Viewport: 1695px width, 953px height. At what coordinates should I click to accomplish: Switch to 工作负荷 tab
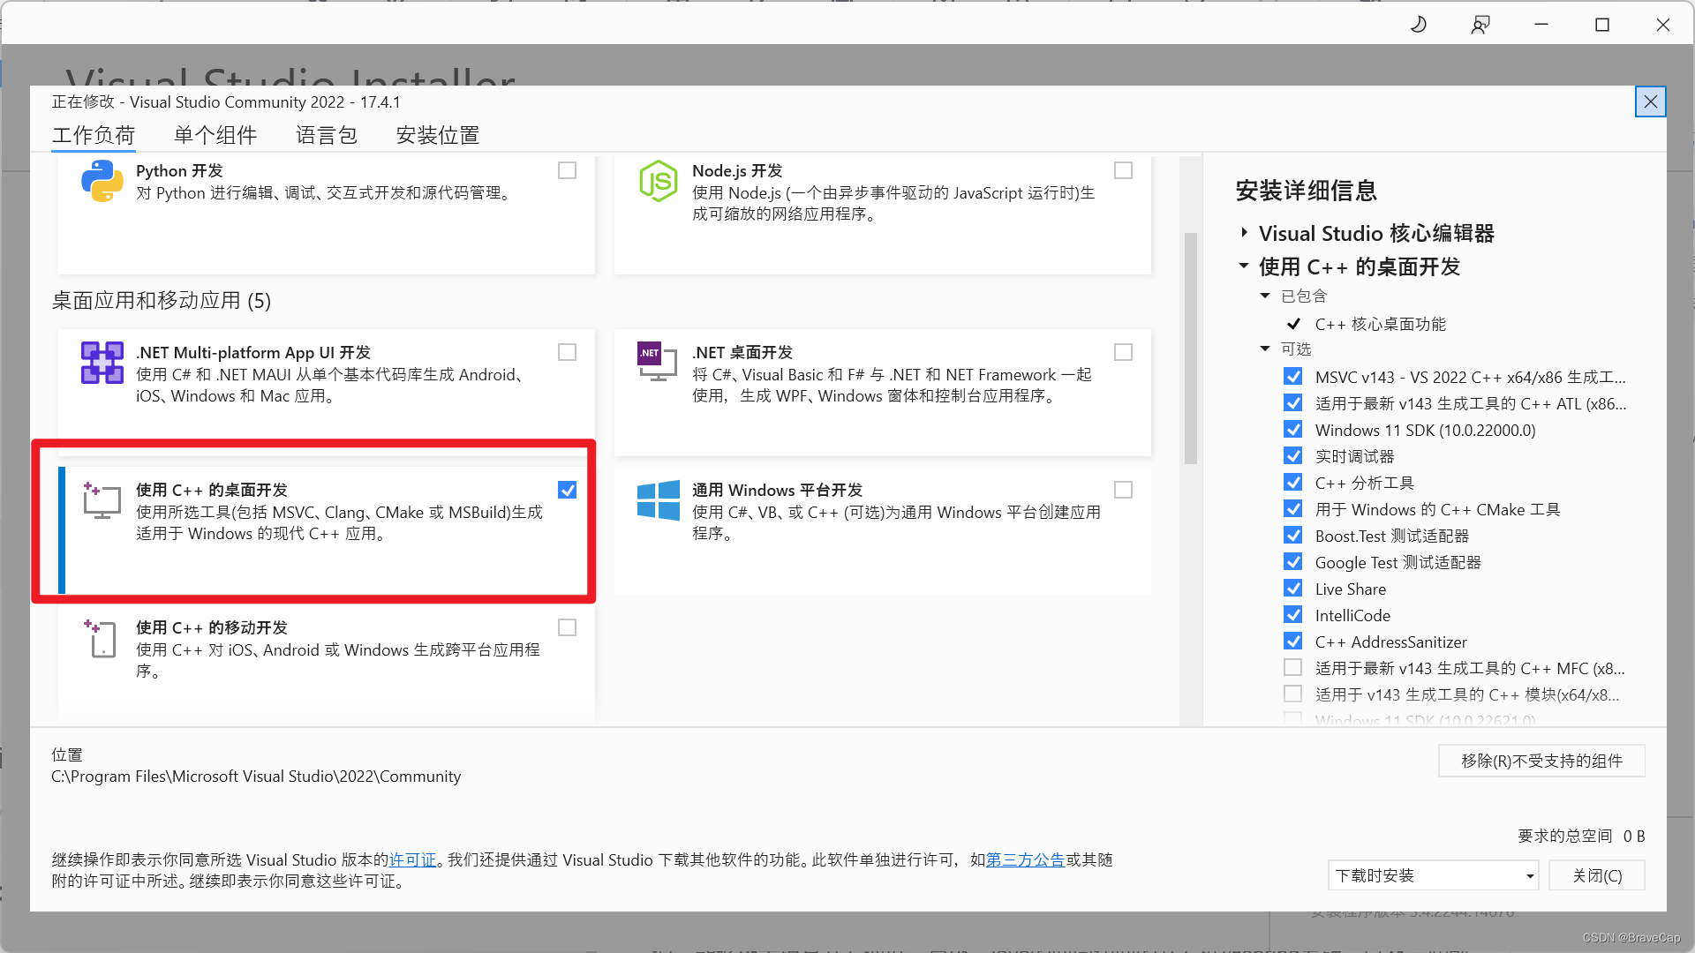94,135
